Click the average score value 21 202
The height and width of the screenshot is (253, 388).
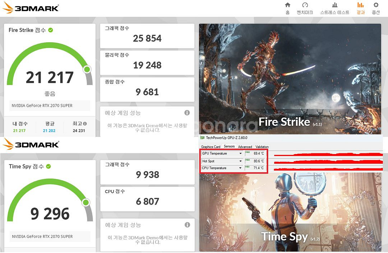coord(49,131)
